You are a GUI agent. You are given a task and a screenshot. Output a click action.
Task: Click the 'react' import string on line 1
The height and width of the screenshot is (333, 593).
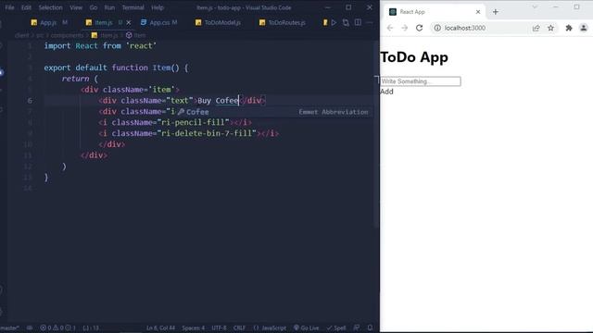coord(141,45)
